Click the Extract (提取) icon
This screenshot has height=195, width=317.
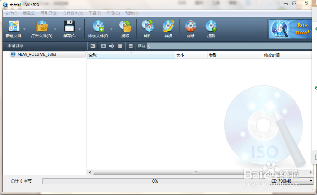125,26
